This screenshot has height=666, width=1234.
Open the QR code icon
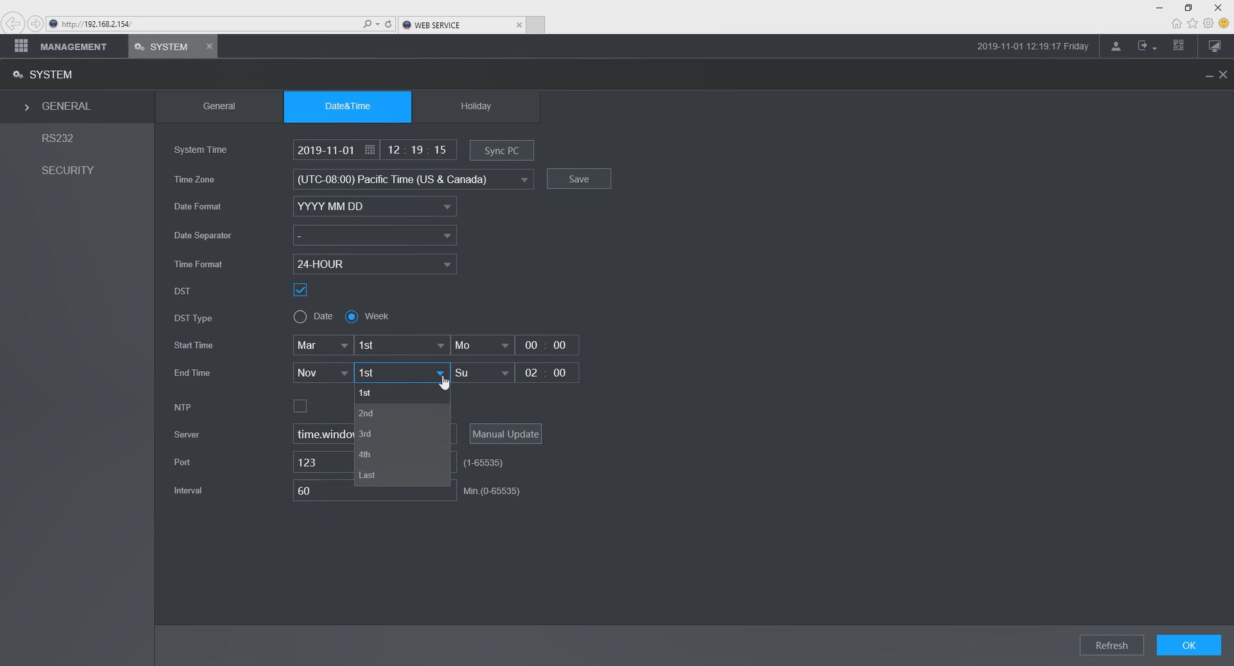click(x=1179, y=46)
